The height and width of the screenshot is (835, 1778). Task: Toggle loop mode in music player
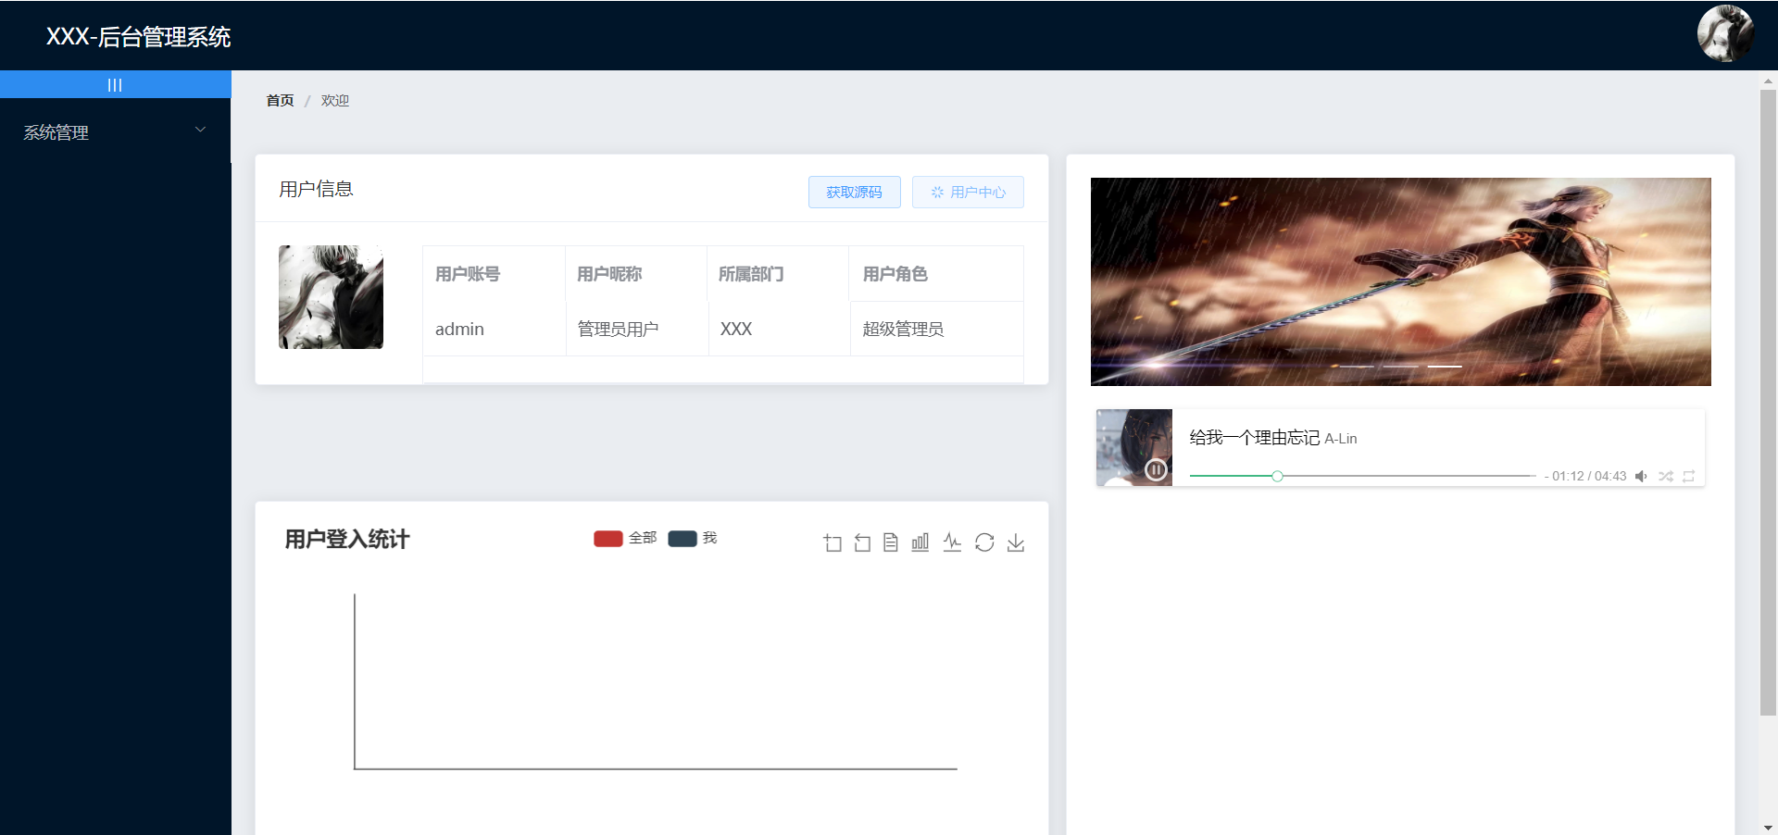tap(1689, 476)
